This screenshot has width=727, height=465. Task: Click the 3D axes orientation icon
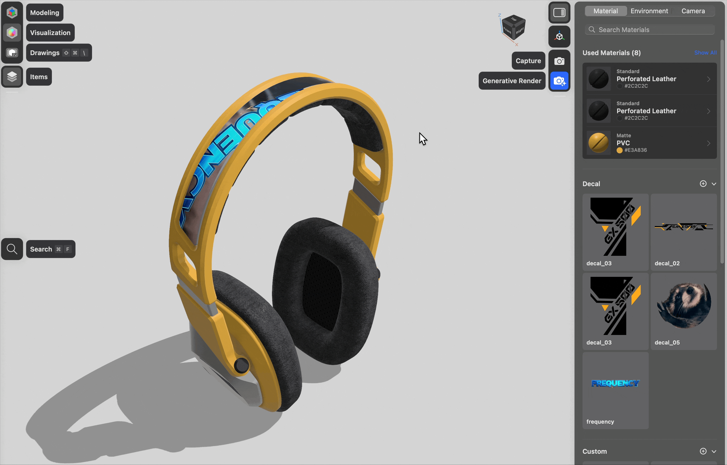pos(559,37)
